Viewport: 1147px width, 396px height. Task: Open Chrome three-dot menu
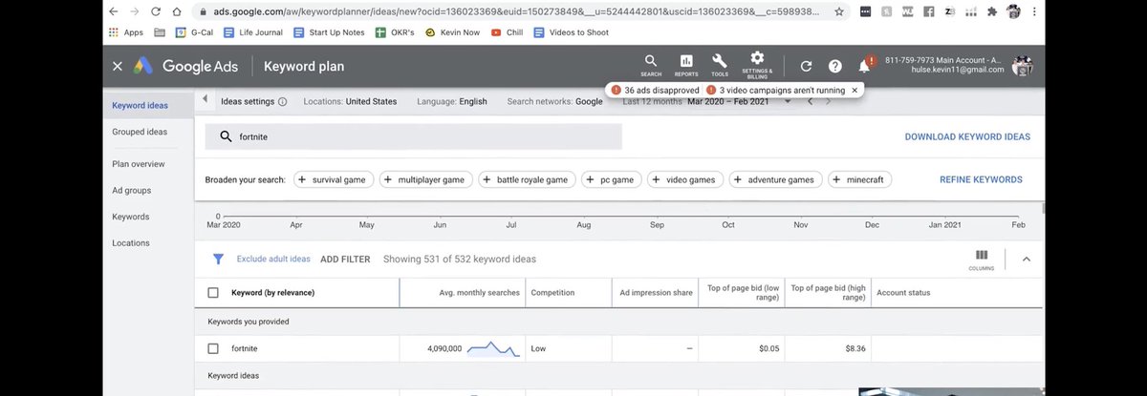point(1035,12)
